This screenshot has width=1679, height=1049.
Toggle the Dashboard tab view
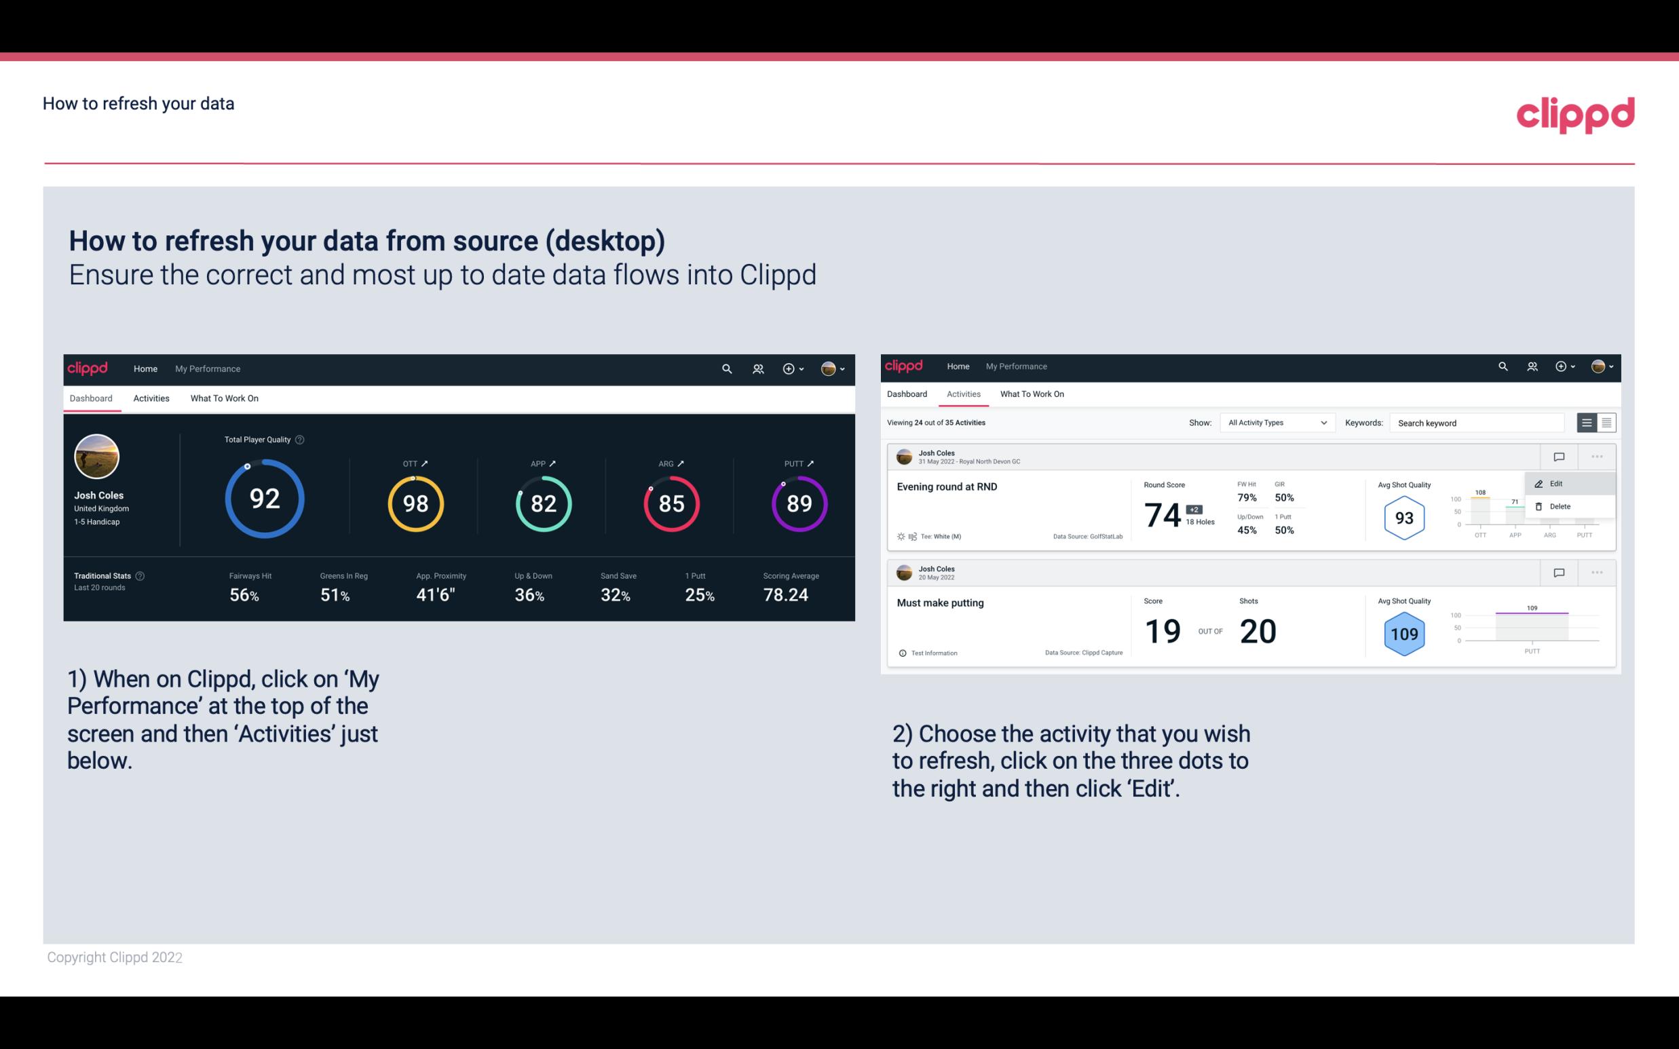pos(92,396)
